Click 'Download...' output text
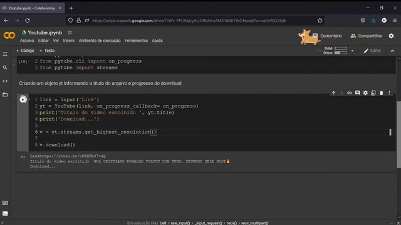Image resolution: width=401 pixels, height=225 pixels. tap(43, 166)
